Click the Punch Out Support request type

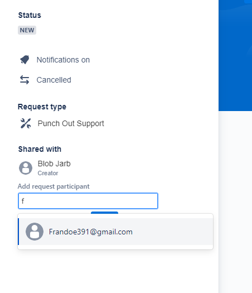pyautogui.click(x=71, y=123)
